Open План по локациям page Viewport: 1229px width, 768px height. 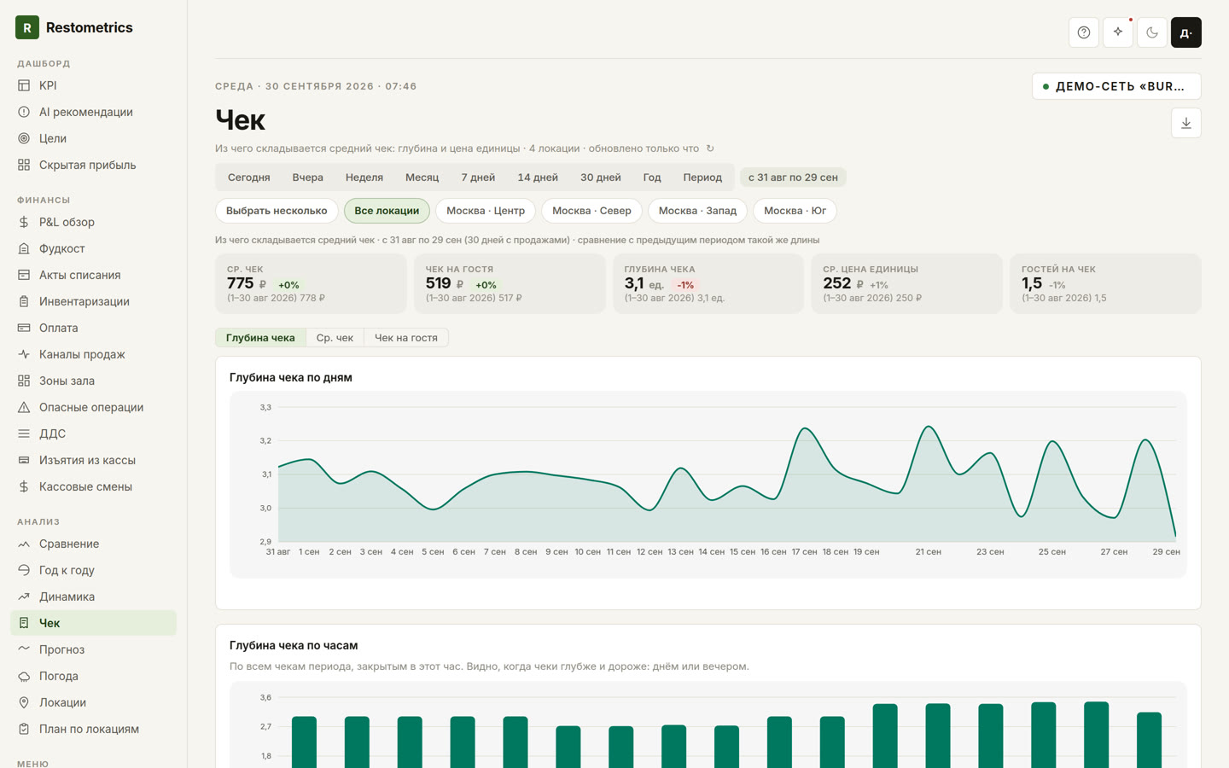click(93, 729)
